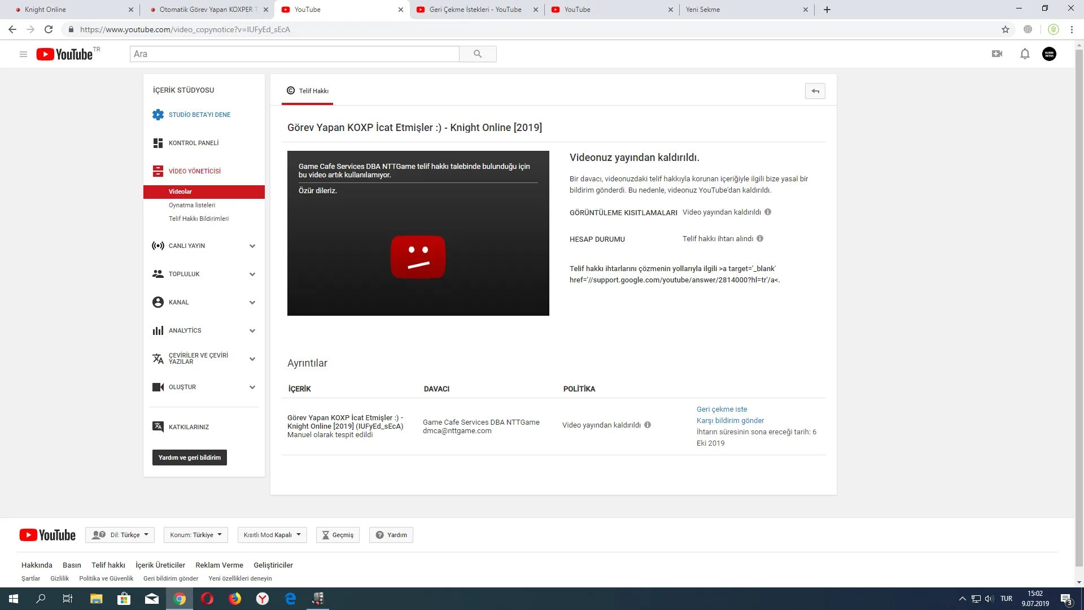The width and height of the screenshot is (1084, 610).
Task: Click the Video Management sidebar icon
Action: click(158, 171)
